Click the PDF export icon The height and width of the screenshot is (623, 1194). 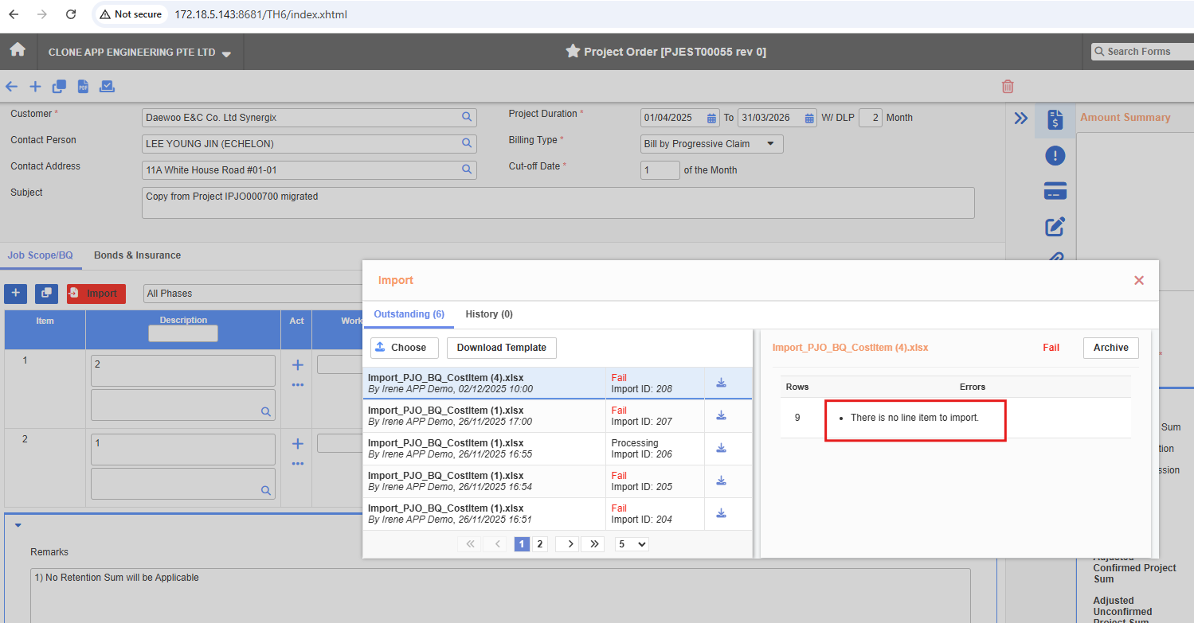point(83,87)
